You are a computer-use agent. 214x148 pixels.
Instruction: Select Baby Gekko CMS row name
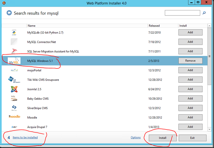point(38,98)
